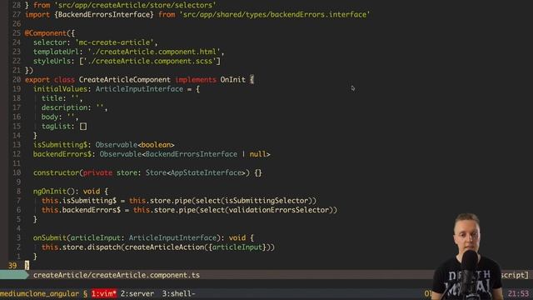Viewport: 533px width, 300px height.
Task: Click the ngOnInit method name
Action: (x=50, y=191)
